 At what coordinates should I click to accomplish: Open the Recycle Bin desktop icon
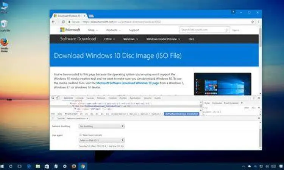(x=4, y=26)
